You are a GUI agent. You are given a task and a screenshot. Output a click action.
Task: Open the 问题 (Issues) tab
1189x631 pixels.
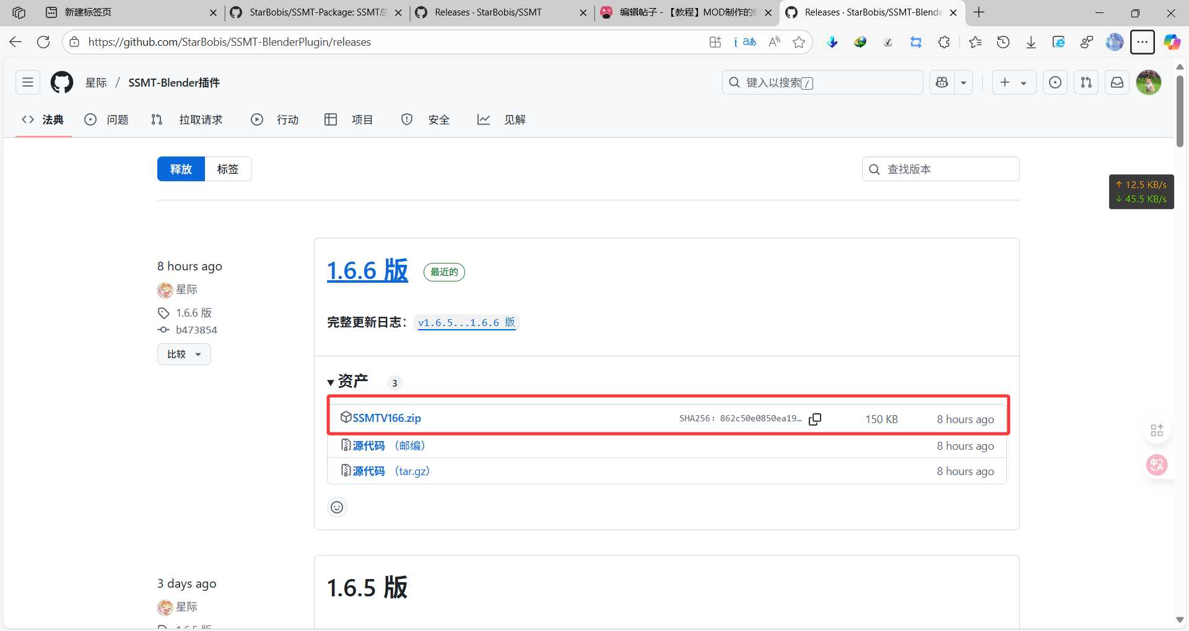coord(107,119)
